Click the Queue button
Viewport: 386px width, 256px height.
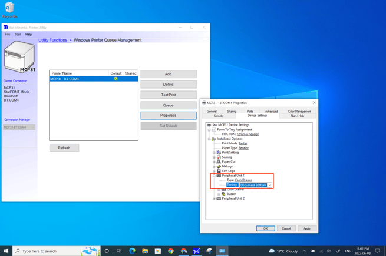click(169, 105)
